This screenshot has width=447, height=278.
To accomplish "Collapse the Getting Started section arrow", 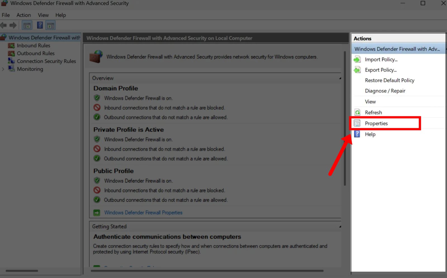I will [340, 227].
